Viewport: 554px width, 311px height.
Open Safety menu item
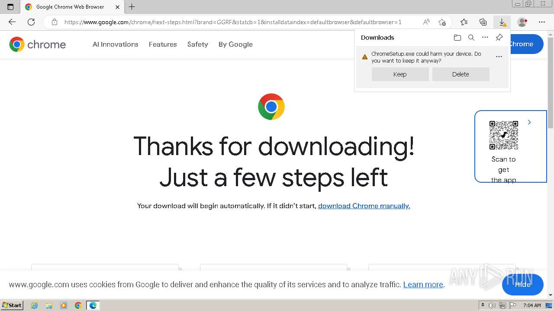(198, 44)
